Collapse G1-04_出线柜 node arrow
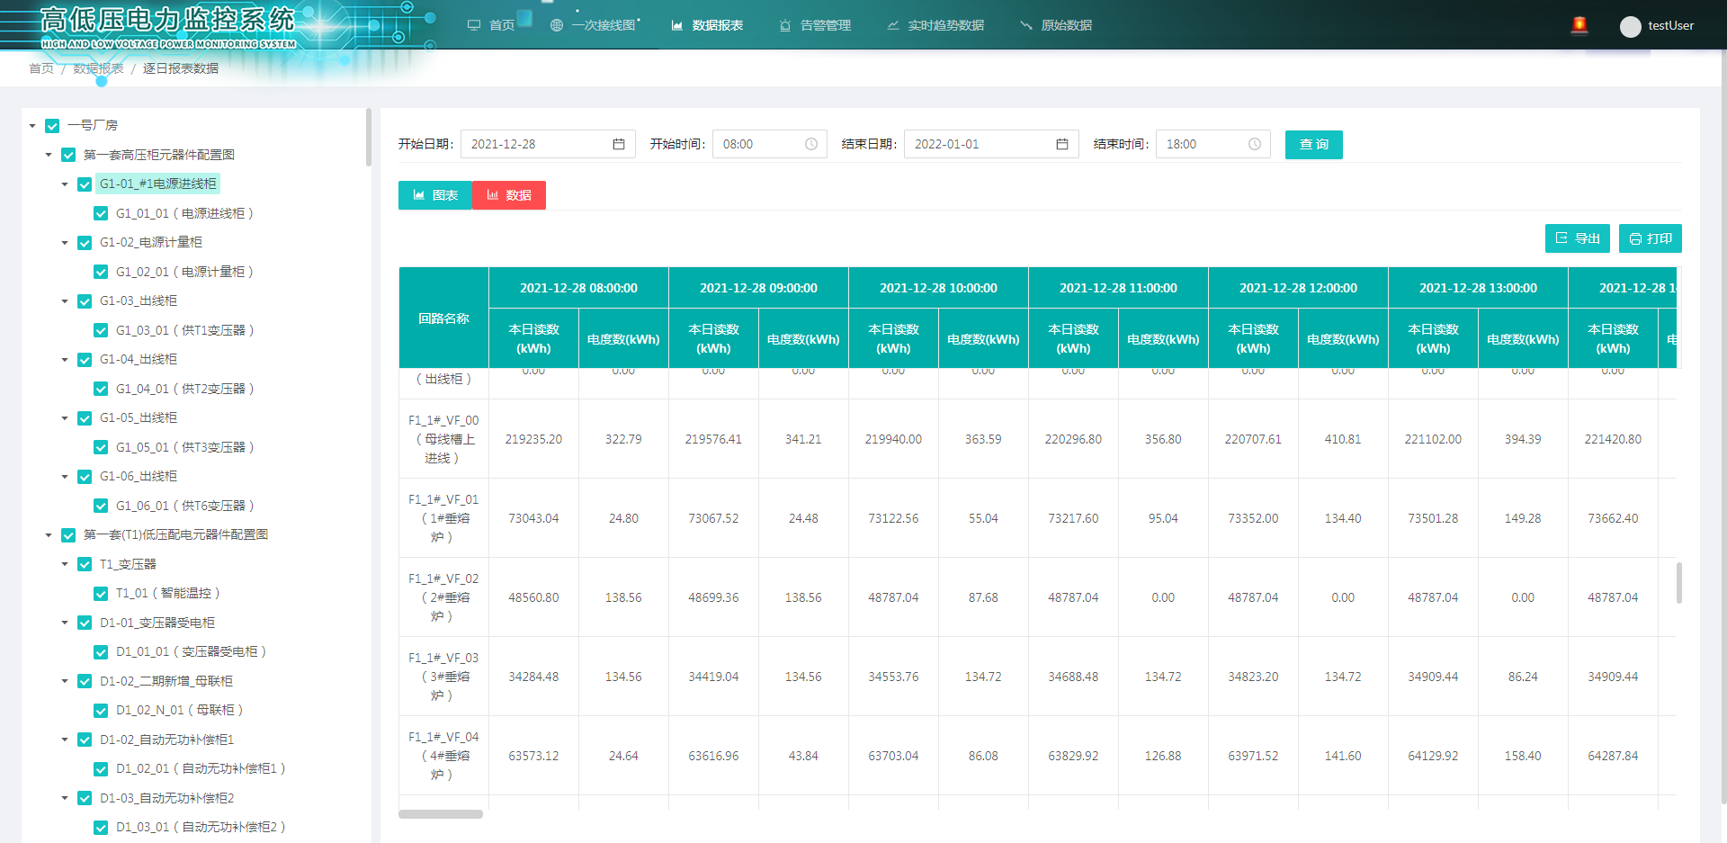The image size is (1727, 843). (x=65, y=360)
